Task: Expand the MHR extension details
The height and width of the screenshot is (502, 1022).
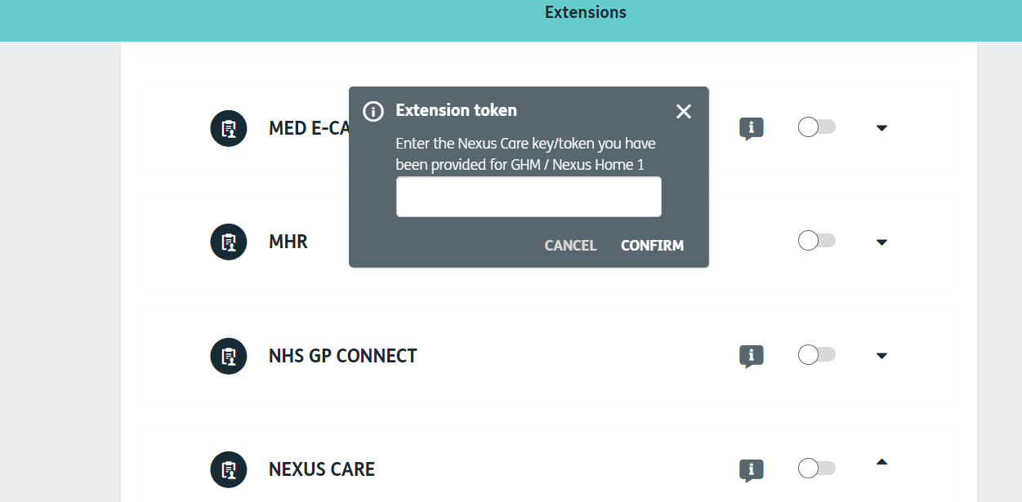Action: coord(881,242)
